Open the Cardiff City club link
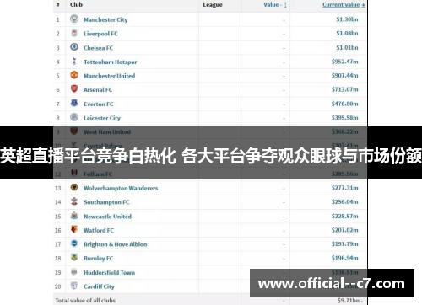 [99, 286]
